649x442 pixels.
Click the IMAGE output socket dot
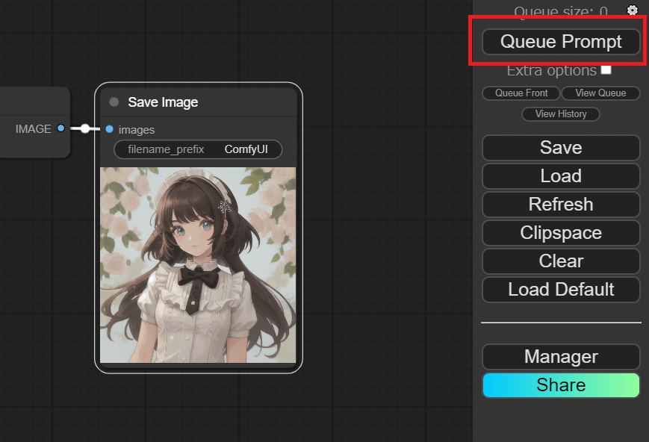[61, 128]
